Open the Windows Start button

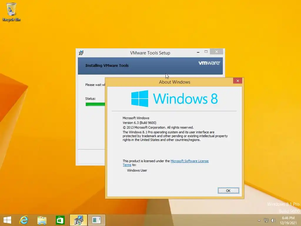coord(7,220)
